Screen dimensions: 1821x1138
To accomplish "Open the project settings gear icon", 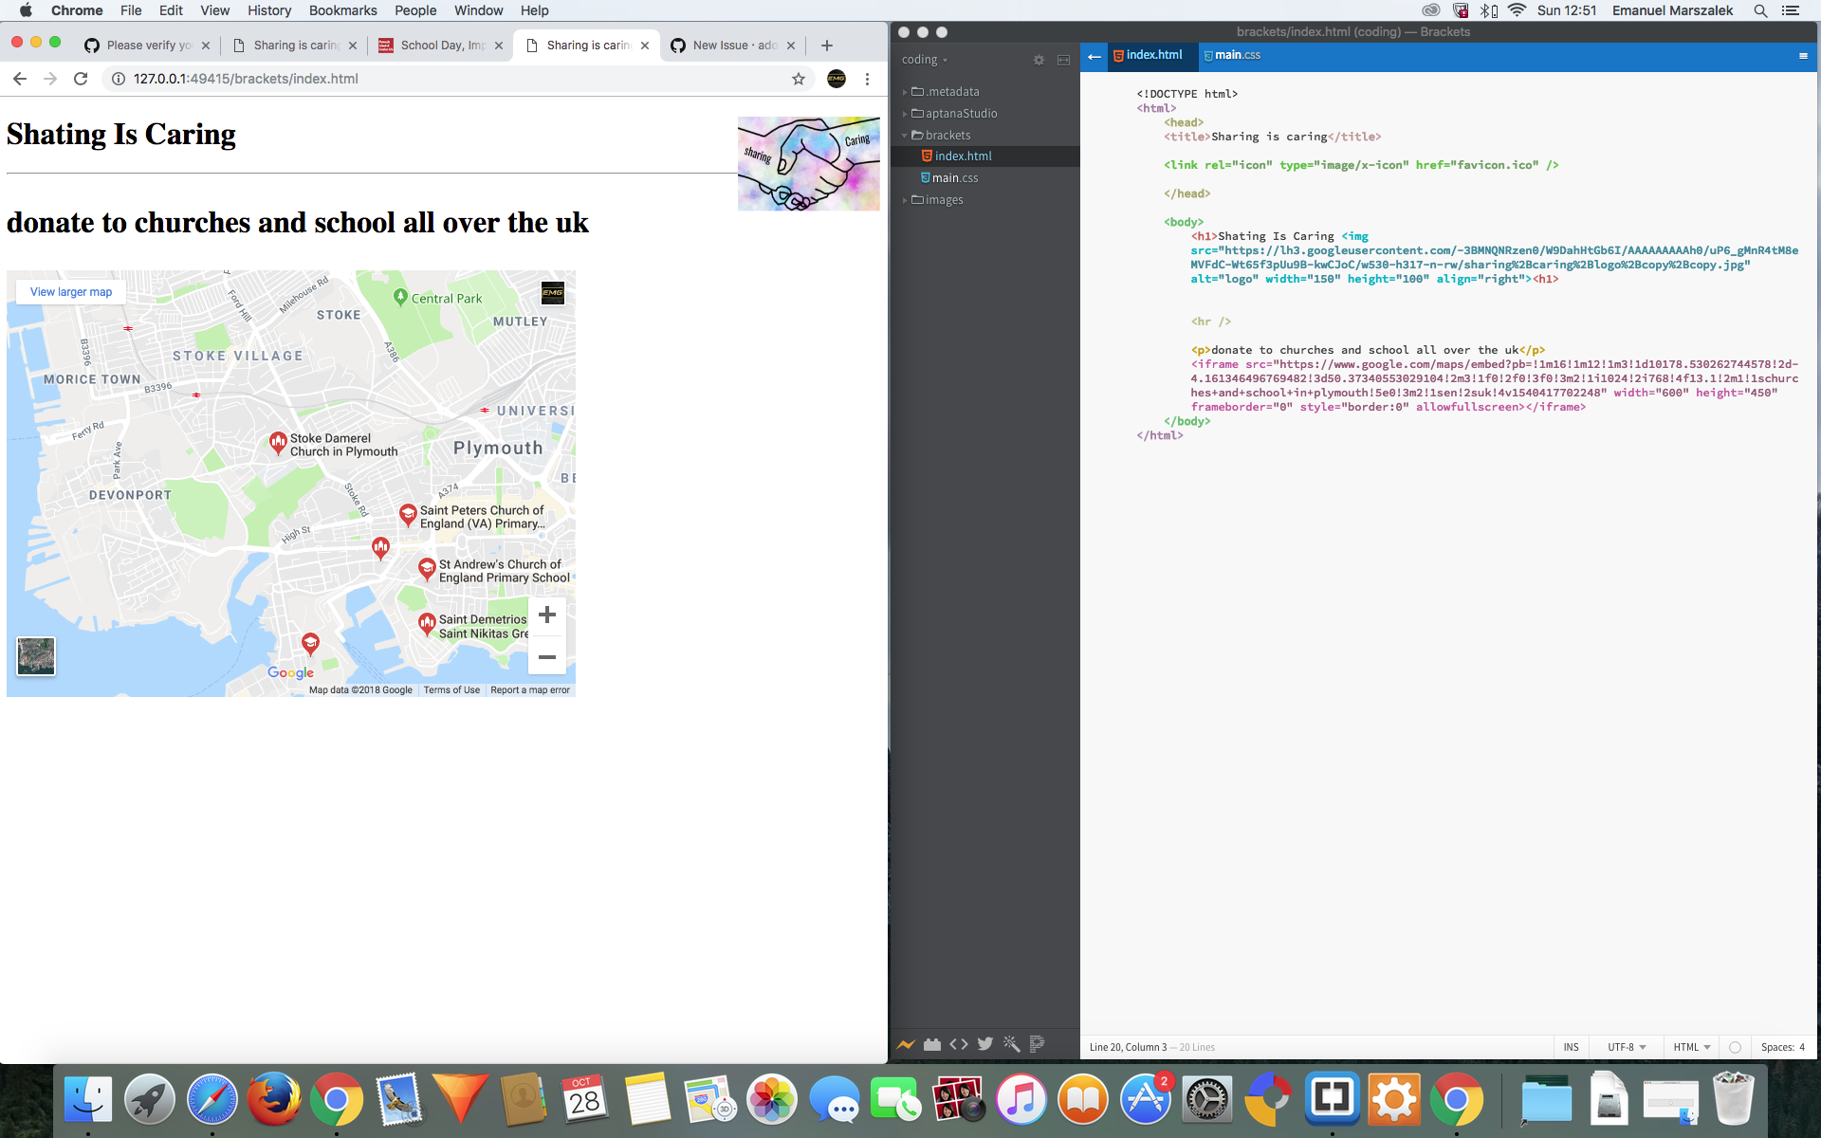I will (x=1039, y=59).
